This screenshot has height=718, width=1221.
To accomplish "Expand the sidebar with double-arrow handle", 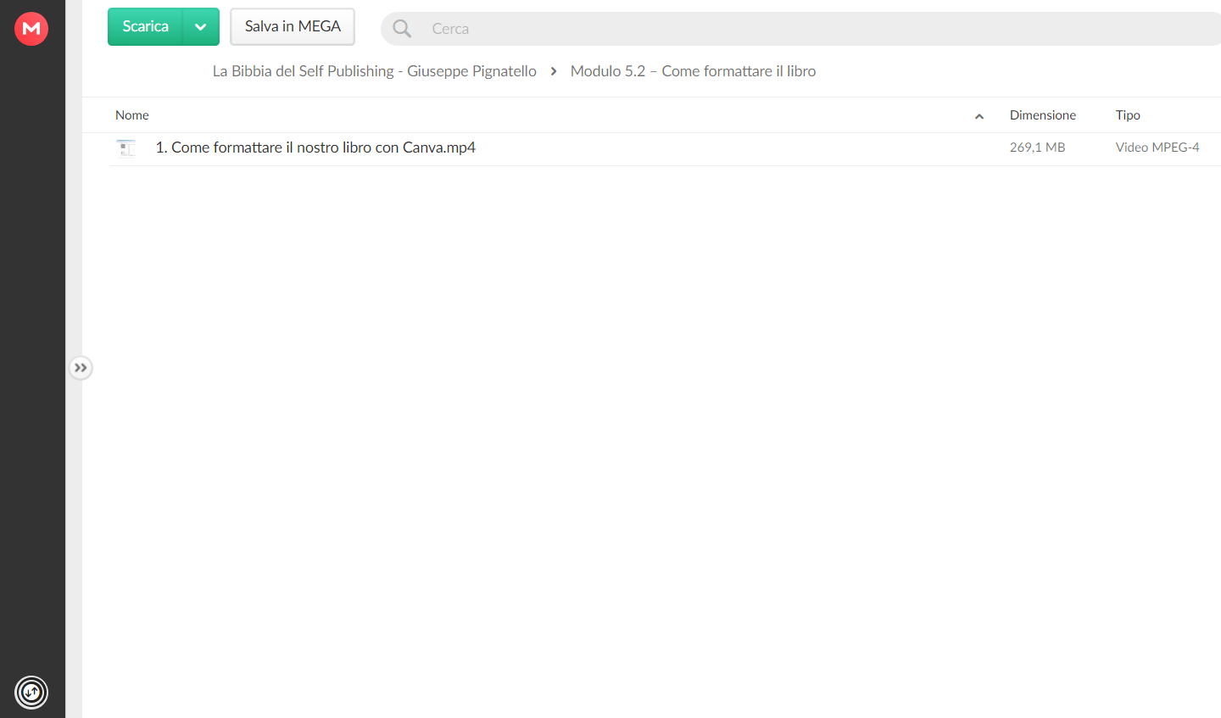I will click(81, 368).
